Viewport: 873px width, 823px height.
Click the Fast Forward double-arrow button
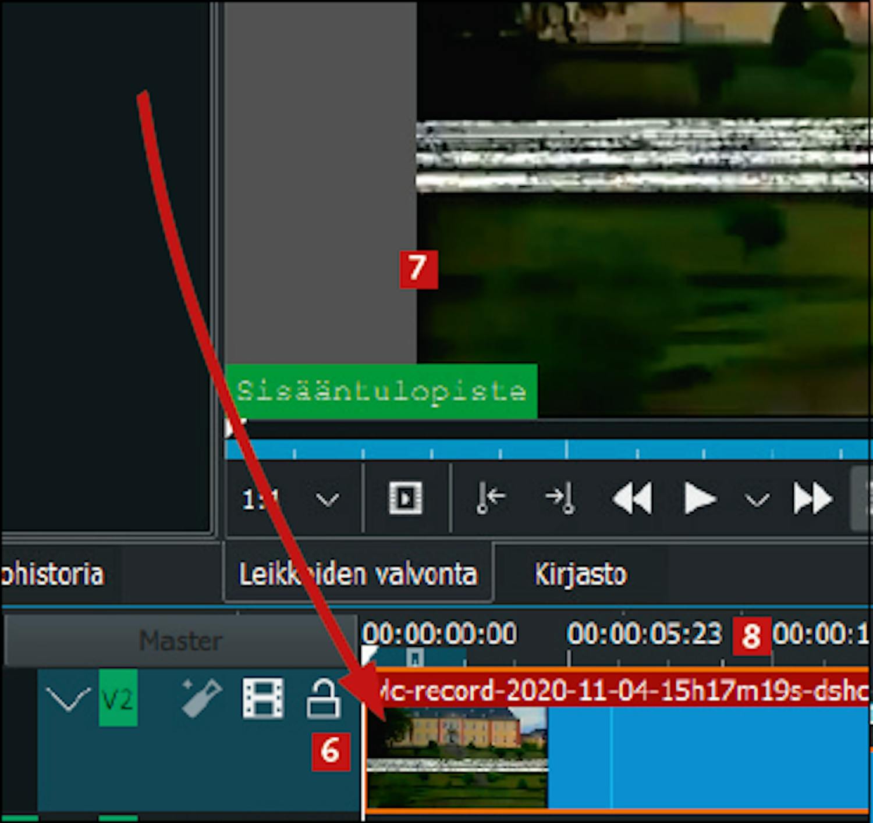[812, 498]
